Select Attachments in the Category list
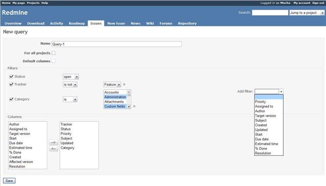Viewport: 326px width, 186px height. [x=115, y=101]
